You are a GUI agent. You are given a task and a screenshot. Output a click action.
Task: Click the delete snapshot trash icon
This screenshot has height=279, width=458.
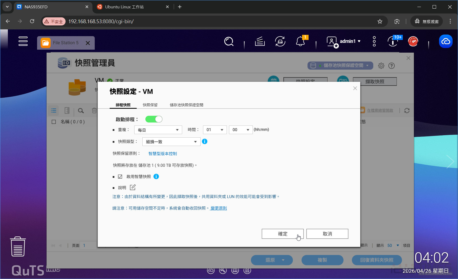(x=94, y=110)
